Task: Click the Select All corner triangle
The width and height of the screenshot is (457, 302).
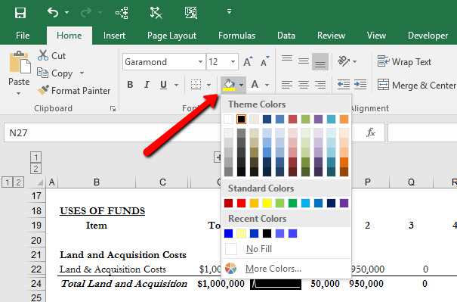Action: (41, 183)
